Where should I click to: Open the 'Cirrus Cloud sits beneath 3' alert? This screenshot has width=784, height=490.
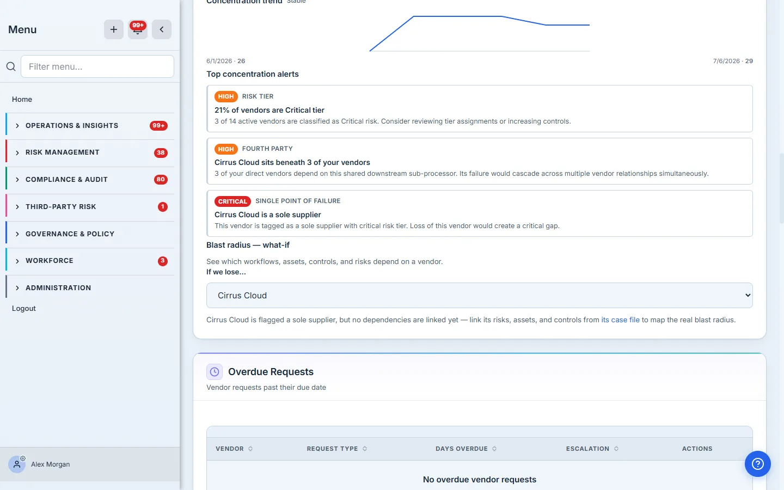click(480, 161)
